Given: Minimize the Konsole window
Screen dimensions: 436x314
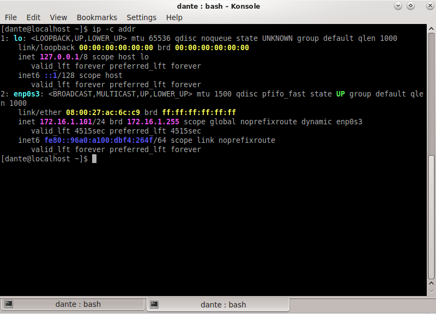Looking at the screenshot, I should (398, 6).
